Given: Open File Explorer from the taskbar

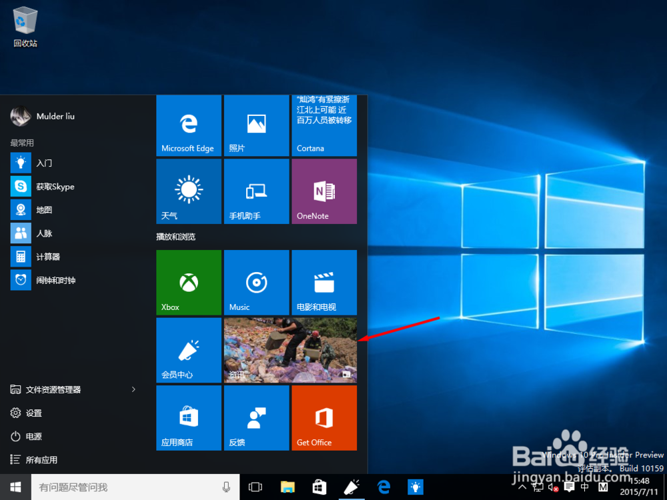Looking at the screenshot, I should (287, 487).
